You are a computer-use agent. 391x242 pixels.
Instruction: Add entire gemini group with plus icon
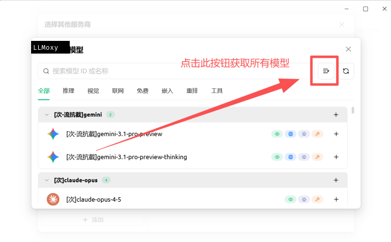[x=336, y=115]
